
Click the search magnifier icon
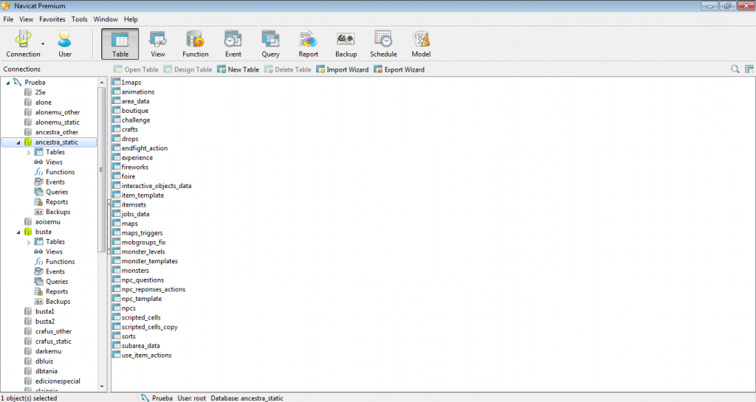point(735,69)
